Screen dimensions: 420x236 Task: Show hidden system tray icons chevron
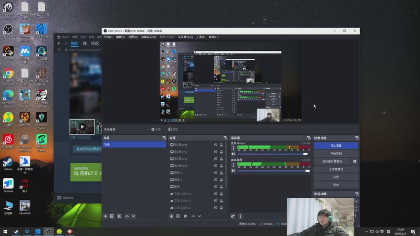(366, 232)
